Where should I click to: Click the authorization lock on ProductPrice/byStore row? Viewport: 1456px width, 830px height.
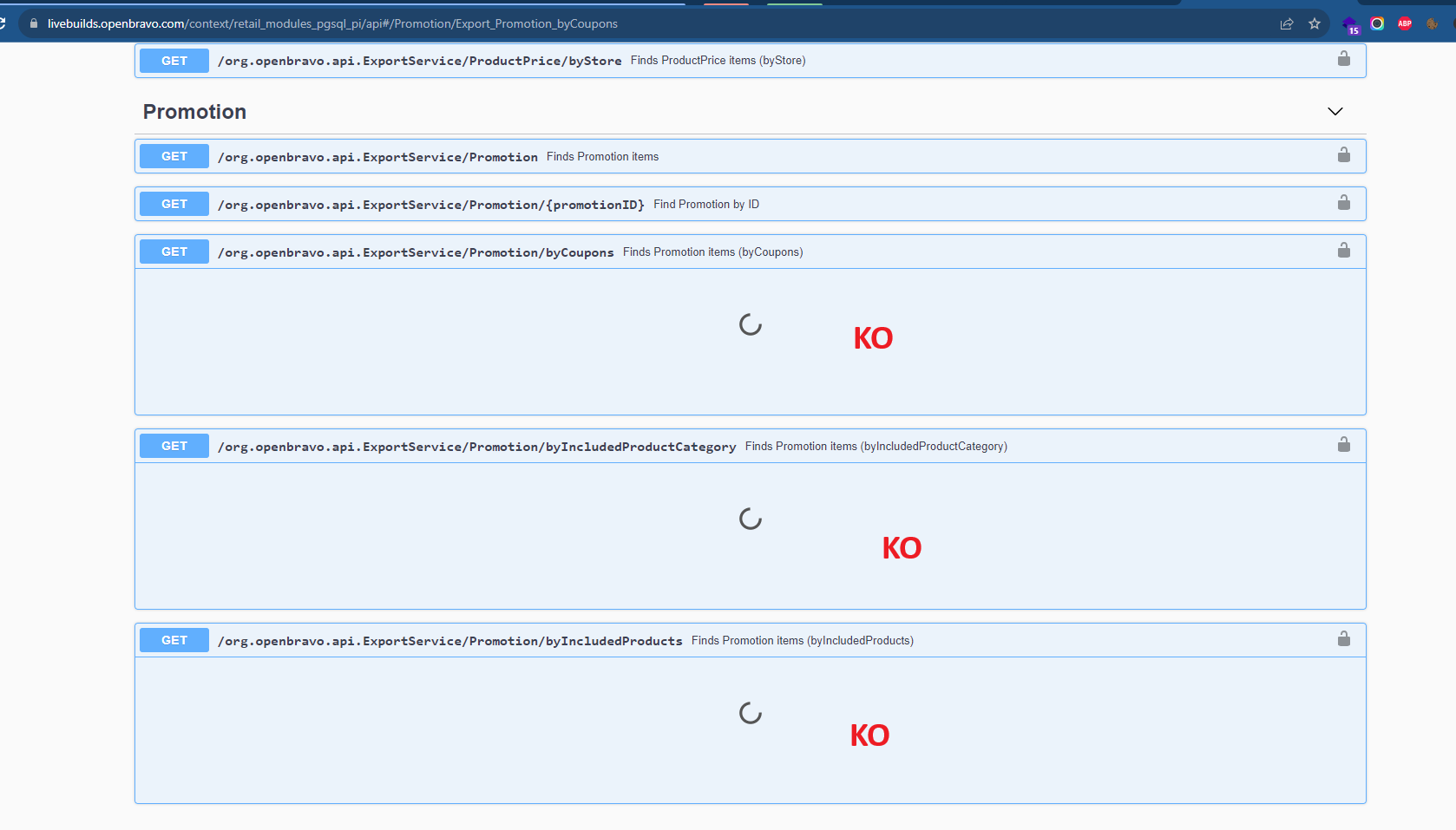coord(1343,59)
